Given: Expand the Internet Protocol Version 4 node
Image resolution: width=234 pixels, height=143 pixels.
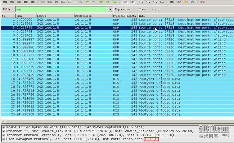Looking at the screenshot, I should click(4, 135).
